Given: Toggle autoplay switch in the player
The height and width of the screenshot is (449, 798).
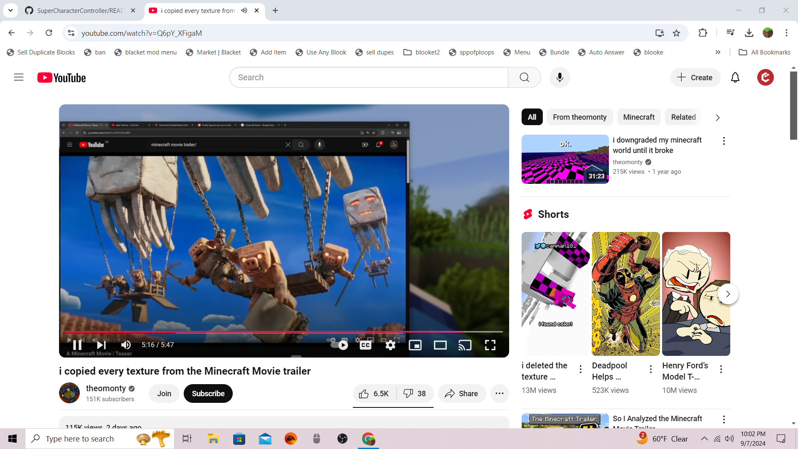Looking at the screenshot, I should tap(340, 345).
